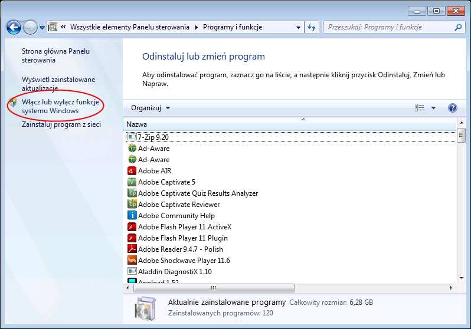The width and height of the screenshot is (471, 329).
Task: Open 'Włącz lub wyłącz funkcje systemu Windows'
Action: click(x=60, y=106)
